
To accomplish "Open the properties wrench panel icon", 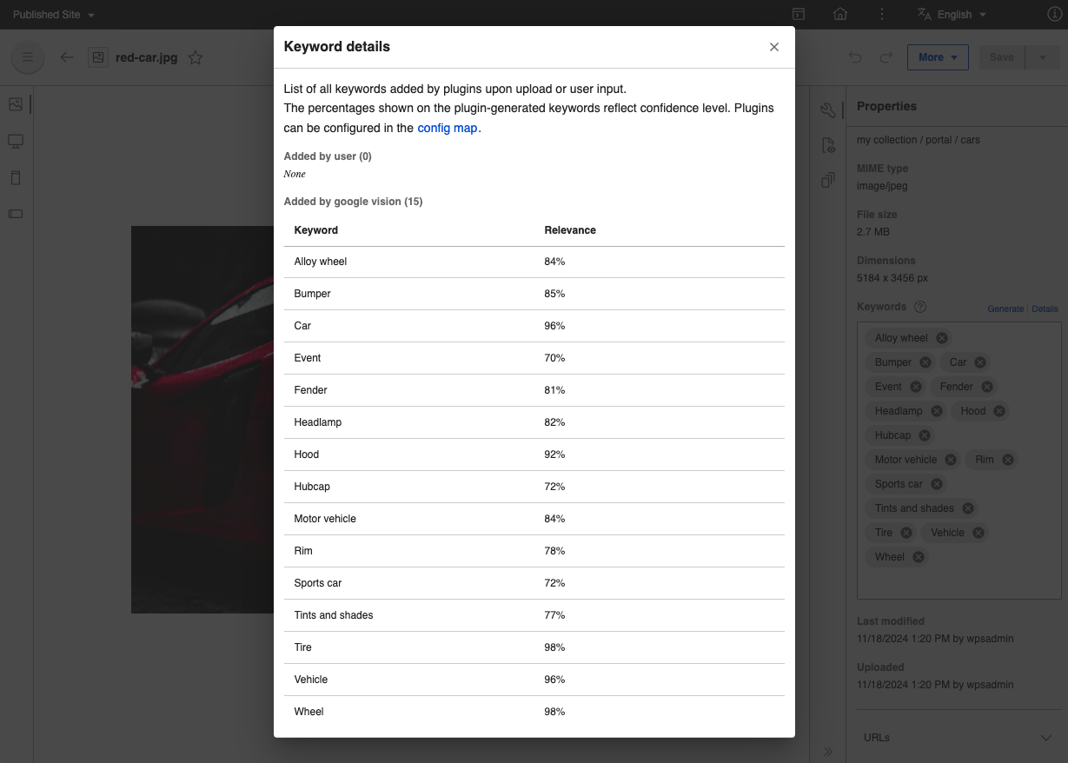I will pyautogui.click(x=828, y=110).
